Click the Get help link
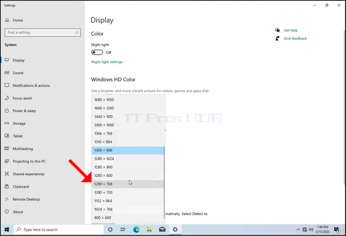The height and width of the screenshot is (236, 346). (290, 30)
